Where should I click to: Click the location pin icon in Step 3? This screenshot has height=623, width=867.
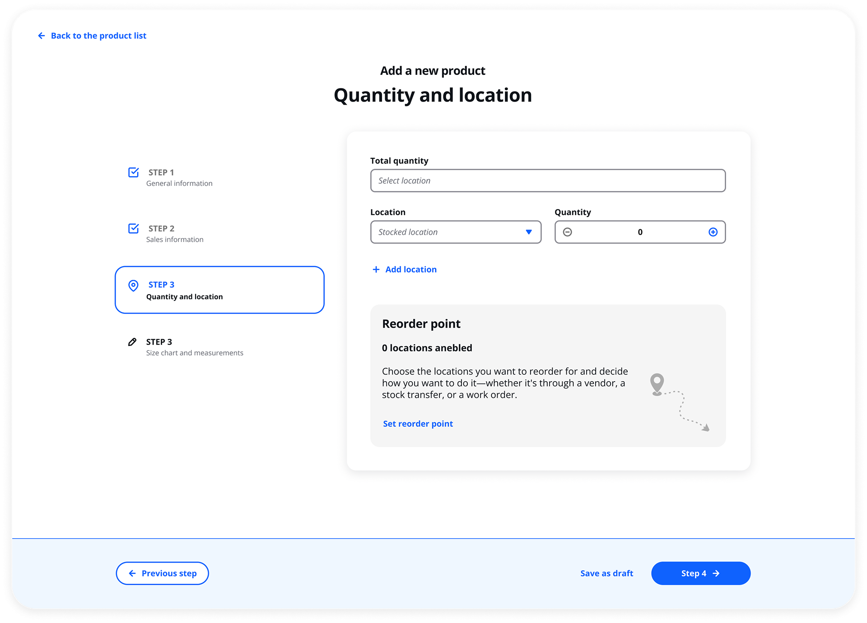coord(133,286)
